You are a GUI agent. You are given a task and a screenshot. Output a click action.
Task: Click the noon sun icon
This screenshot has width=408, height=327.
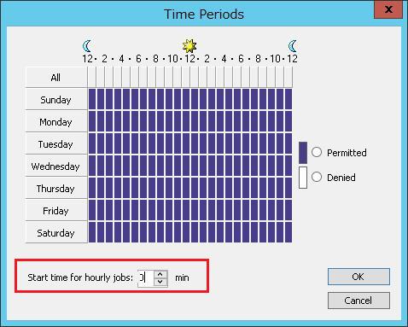click(189, 46)
